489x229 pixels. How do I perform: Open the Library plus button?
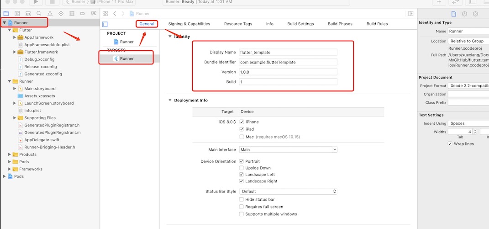[x=439, y=1]
